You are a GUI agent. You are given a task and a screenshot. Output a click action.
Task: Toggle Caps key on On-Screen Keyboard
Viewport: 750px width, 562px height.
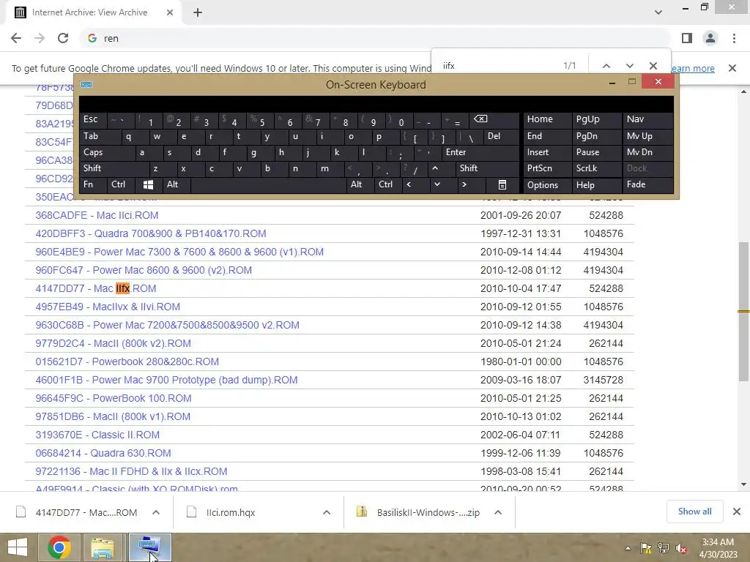coord(107,152)
